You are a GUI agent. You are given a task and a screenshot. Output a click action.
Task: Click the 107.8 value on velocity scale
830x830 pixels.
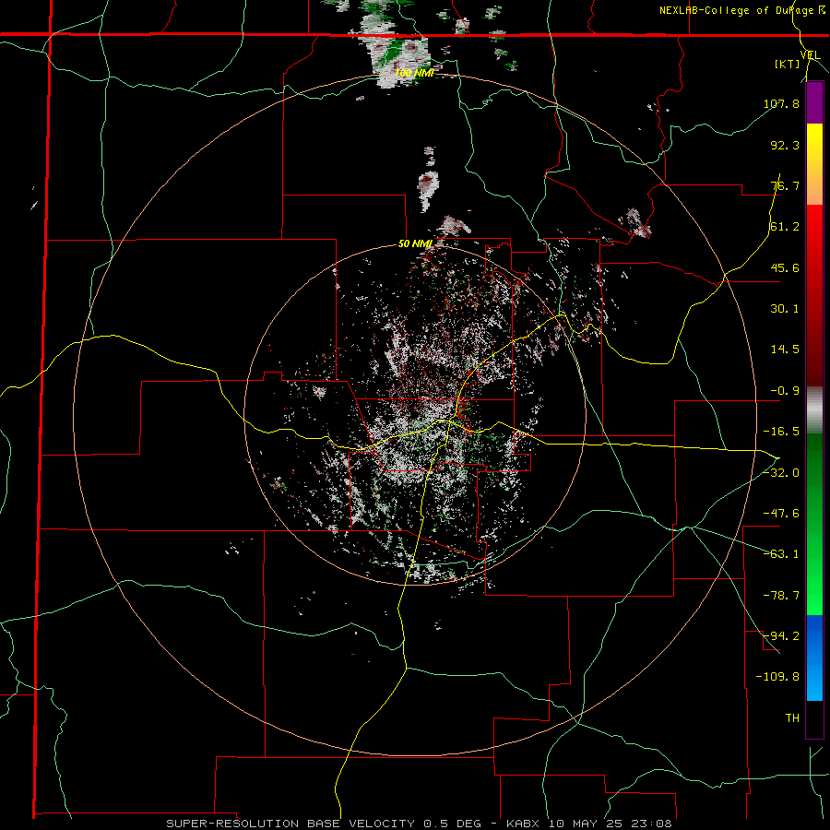click(781, 103)
